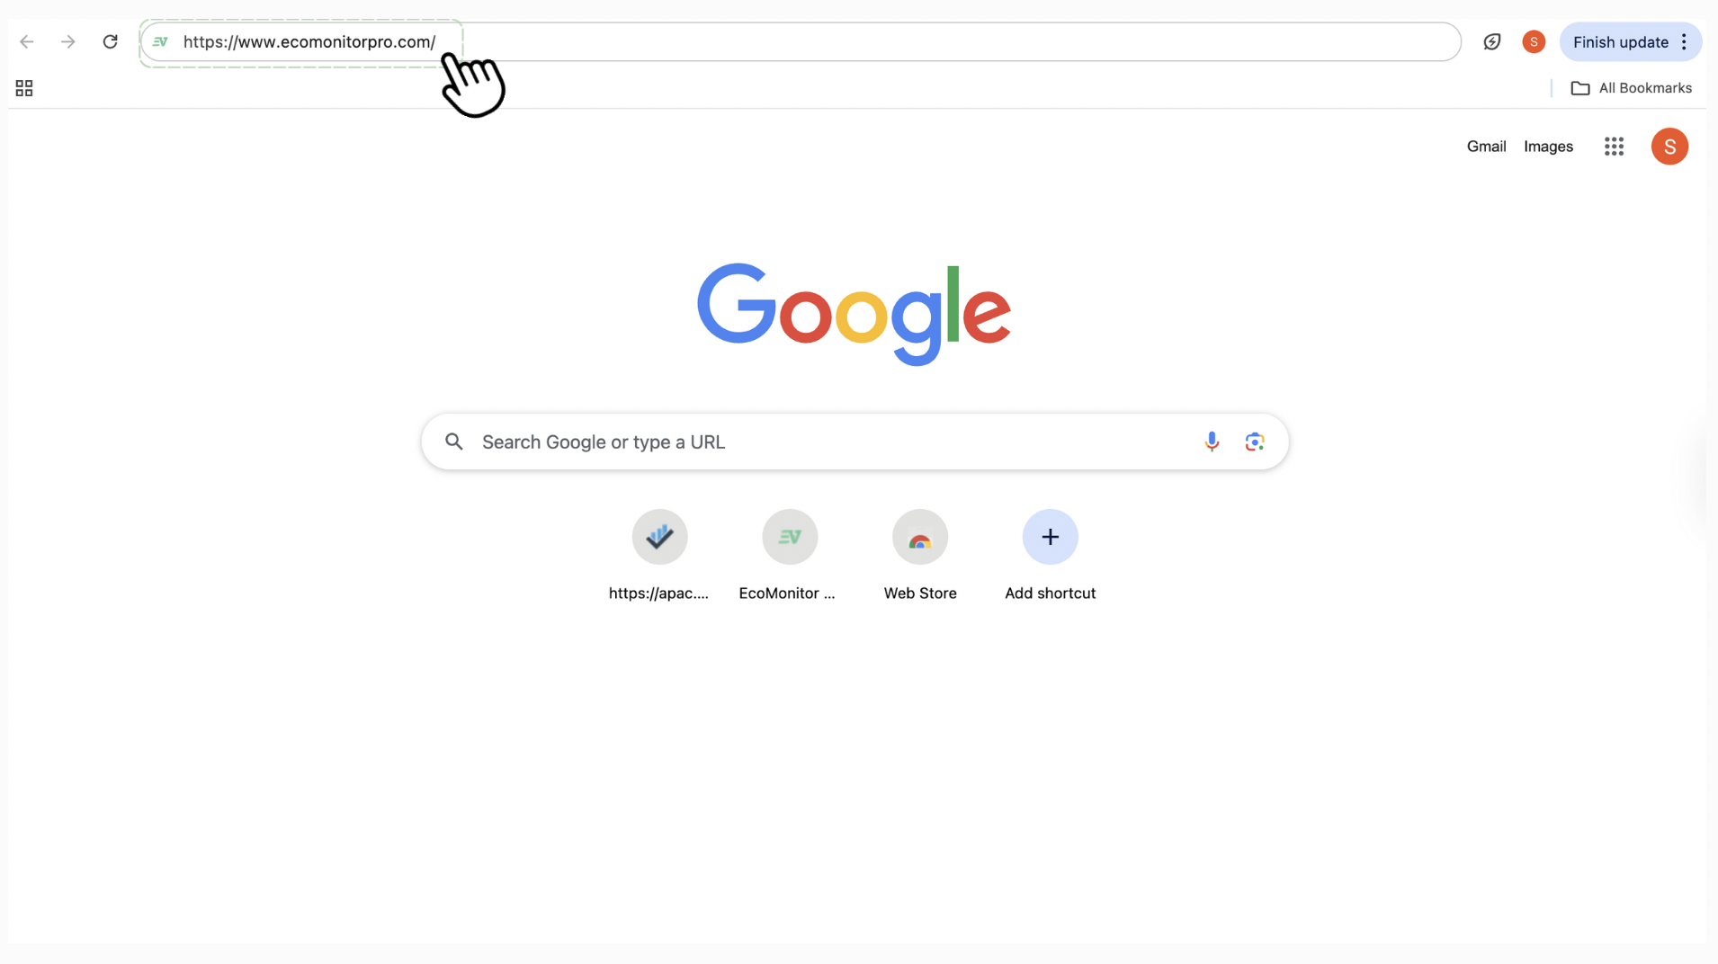This screenshot has height=964, width=1718.
Task: Open the apps grid in bookmarks bar
Action: pos(24,88)
